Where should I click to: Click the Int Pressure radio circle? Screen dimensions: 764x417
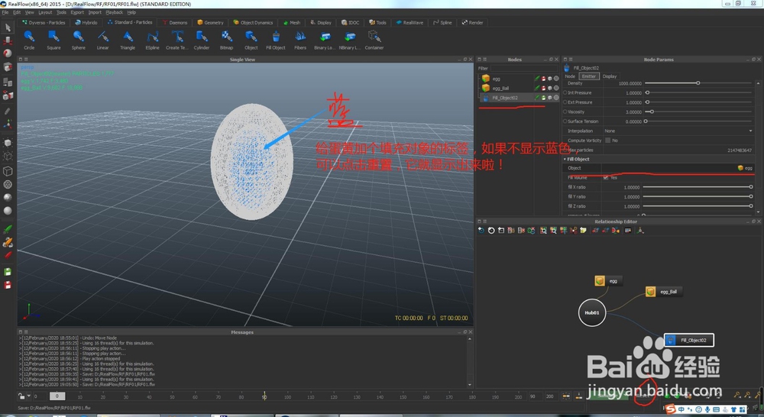[x=565, y=92]
